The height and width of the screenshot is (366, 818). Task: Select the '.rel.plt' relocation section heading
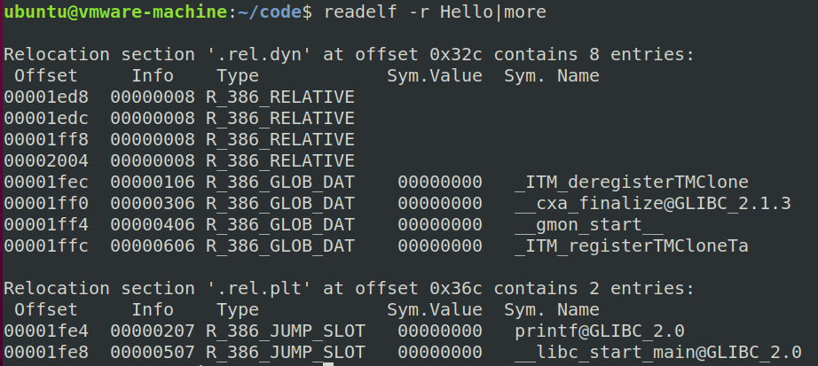pos(349,289)
